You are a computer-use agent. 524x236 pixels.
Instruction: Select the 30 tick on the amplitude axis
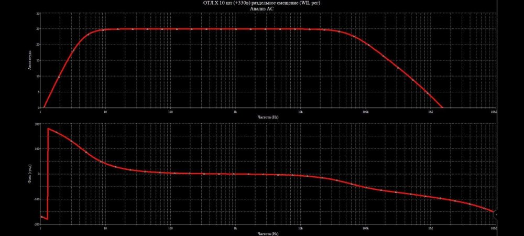tap(38, 14)
